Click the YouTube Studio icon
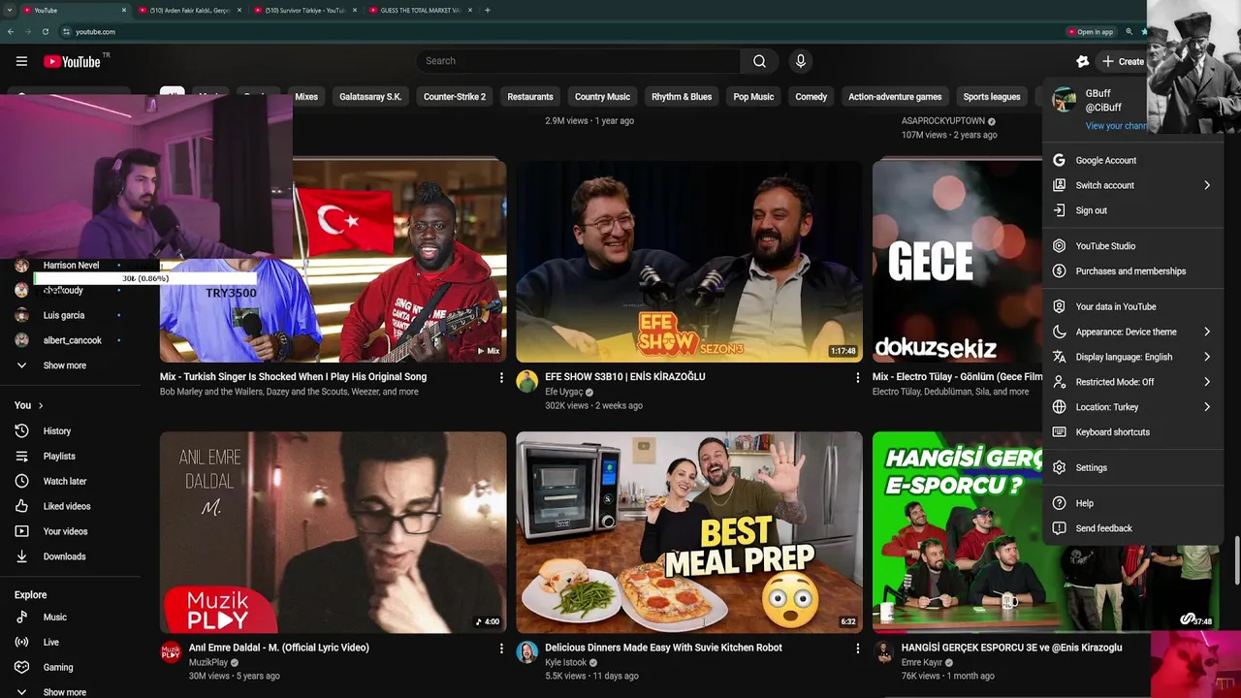 pyautogui.click(x=1059, y=246)
